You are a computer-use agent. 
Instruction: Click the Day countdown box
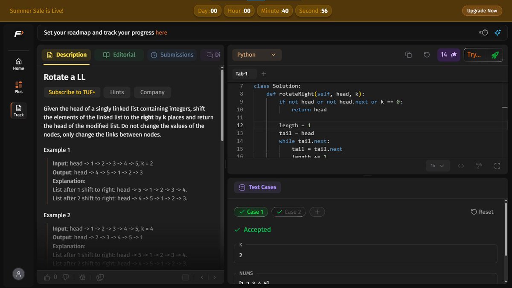(207, 11)
